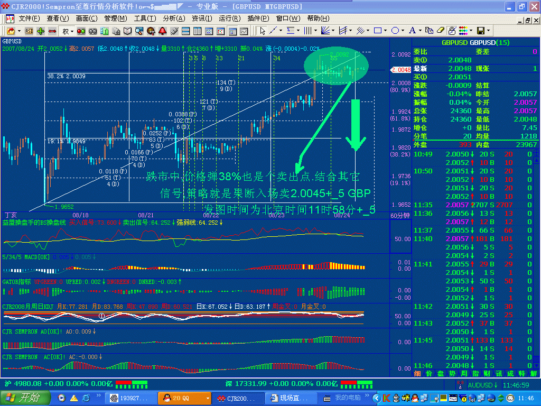Switch to the 讯 news tab
This screenshot has height=406, width=541.
[x=499, y=374]
